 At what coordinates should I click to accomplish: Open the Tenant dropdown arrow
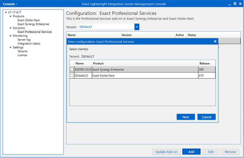coord(137,27)
